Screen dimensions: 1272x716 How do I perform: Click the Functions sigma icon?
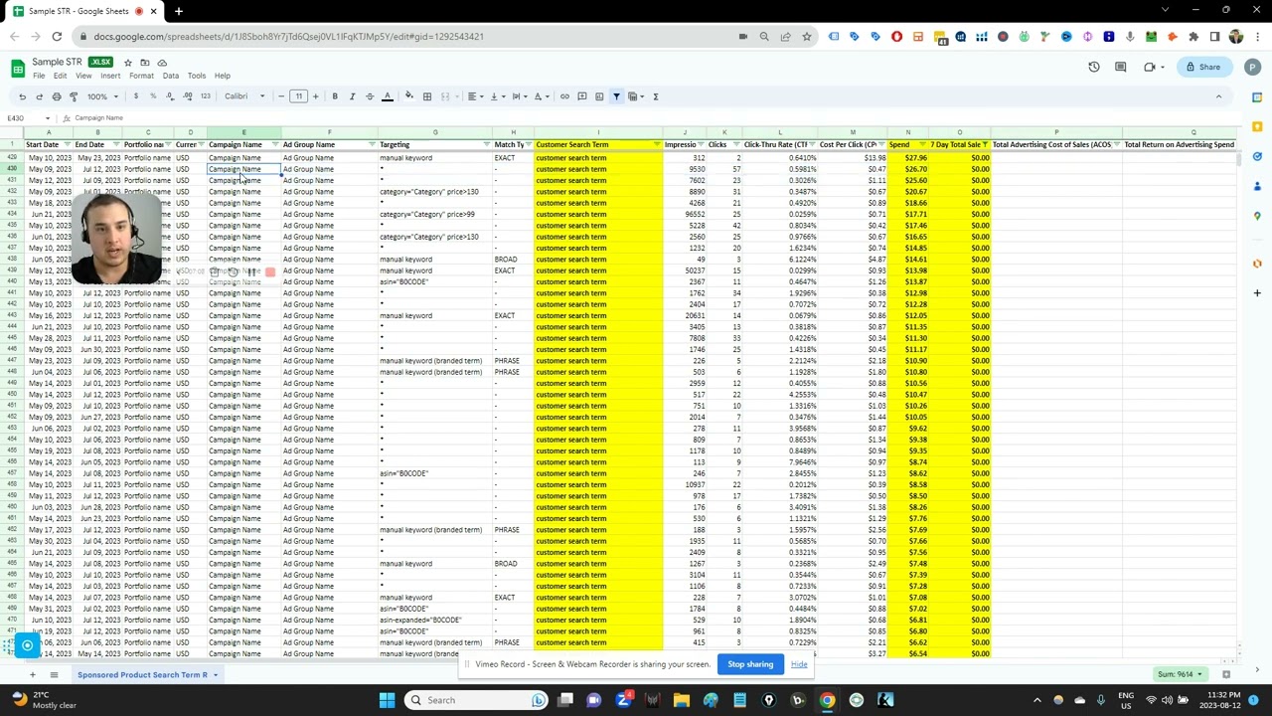coord(656,96)
